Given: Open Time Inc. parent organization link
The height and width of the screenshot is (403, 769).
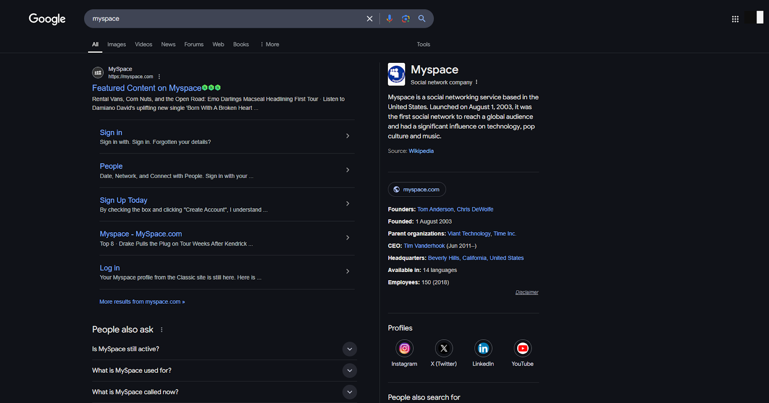Looking at the screenshot, I should point(505,234).
